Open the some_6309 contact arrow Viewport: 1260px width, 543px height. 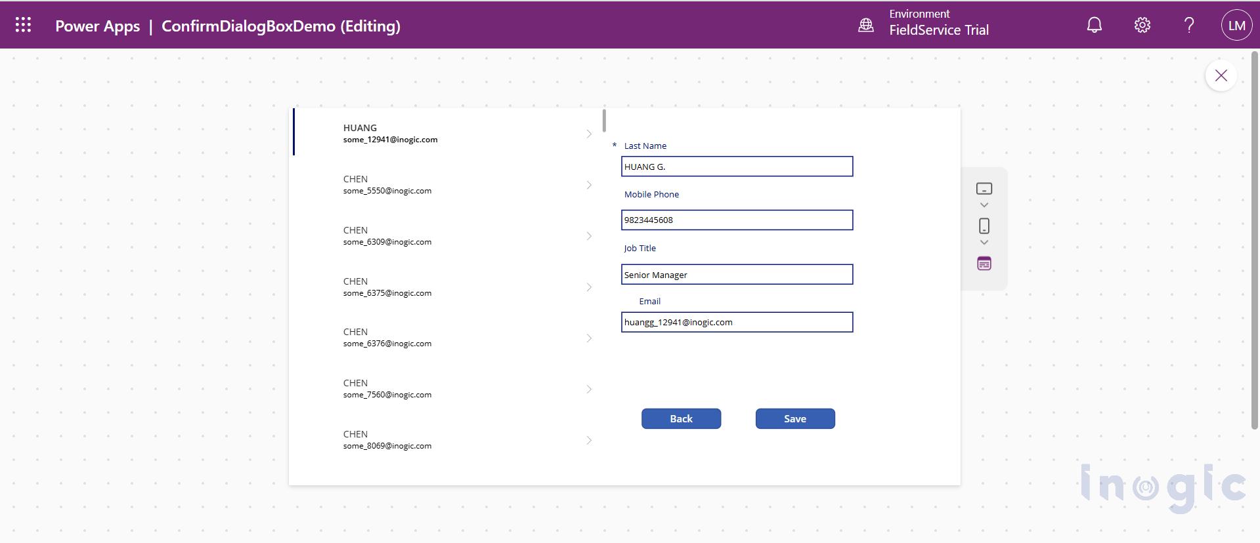click(589, 236)
